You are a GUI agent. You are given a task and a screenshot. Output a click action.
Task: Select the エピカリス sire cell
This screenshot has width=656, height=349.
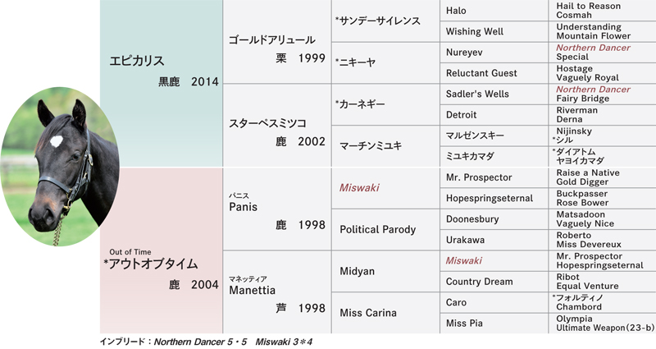161,84
